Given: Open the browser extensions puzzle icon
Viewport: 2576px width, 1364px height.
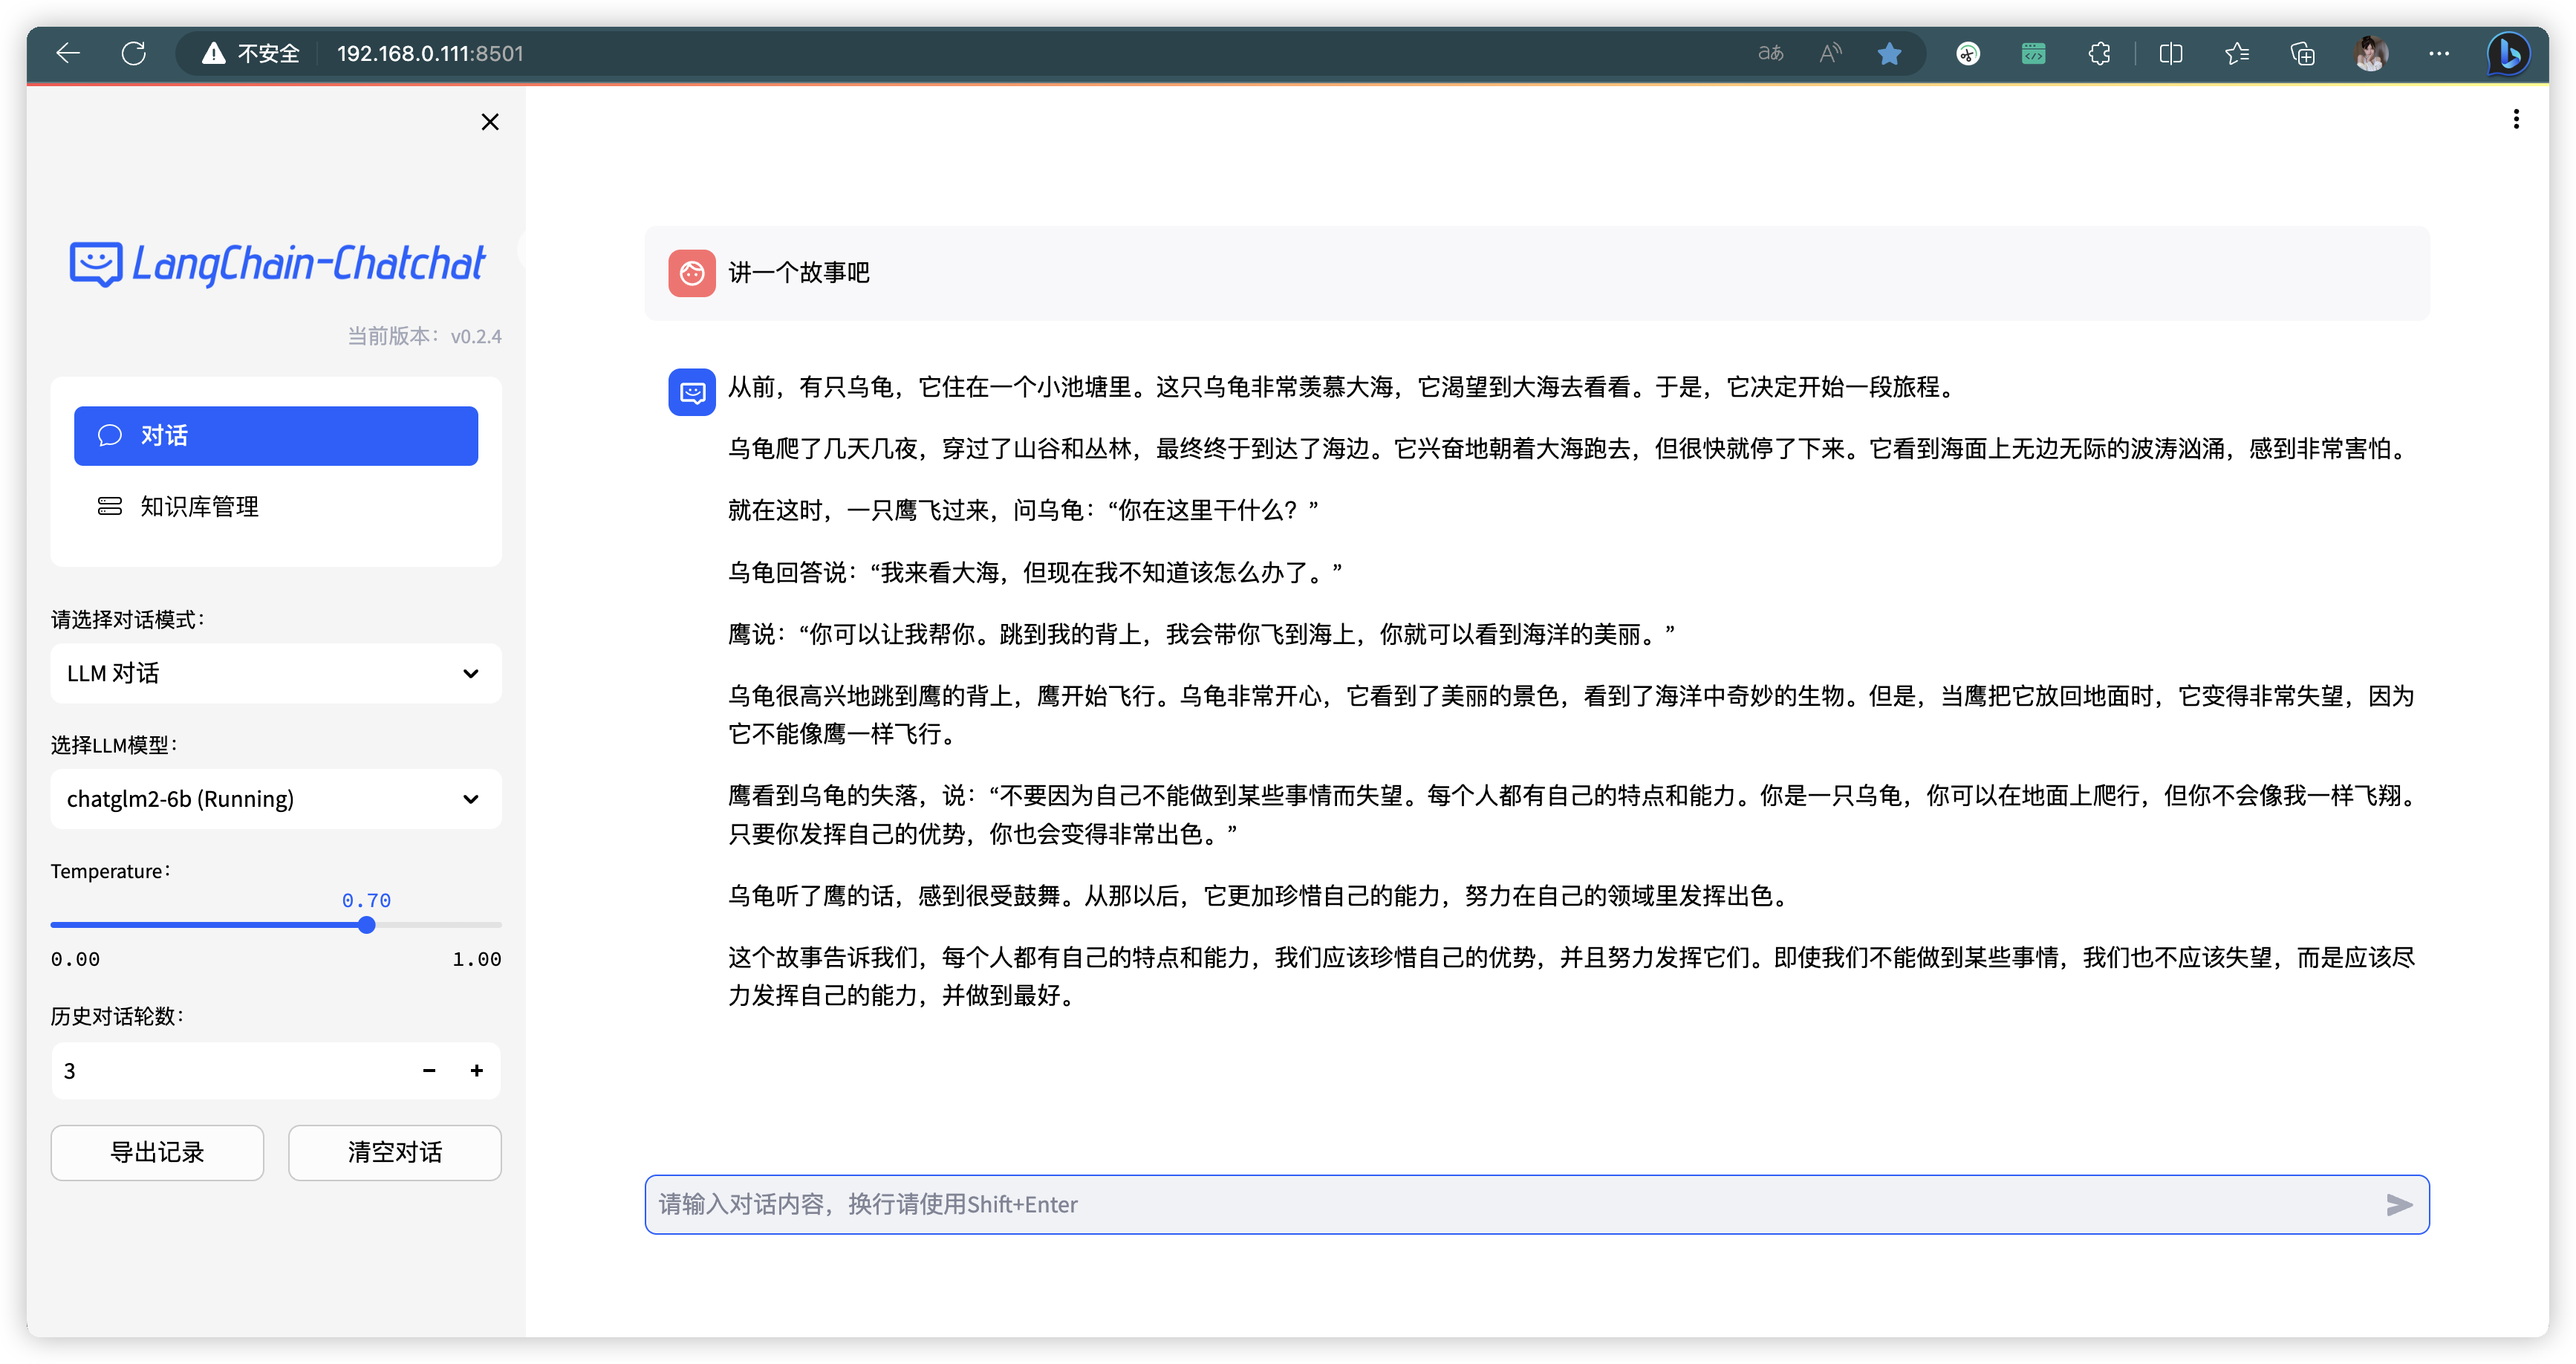Looking at the screenshot, I should 2099,54.
